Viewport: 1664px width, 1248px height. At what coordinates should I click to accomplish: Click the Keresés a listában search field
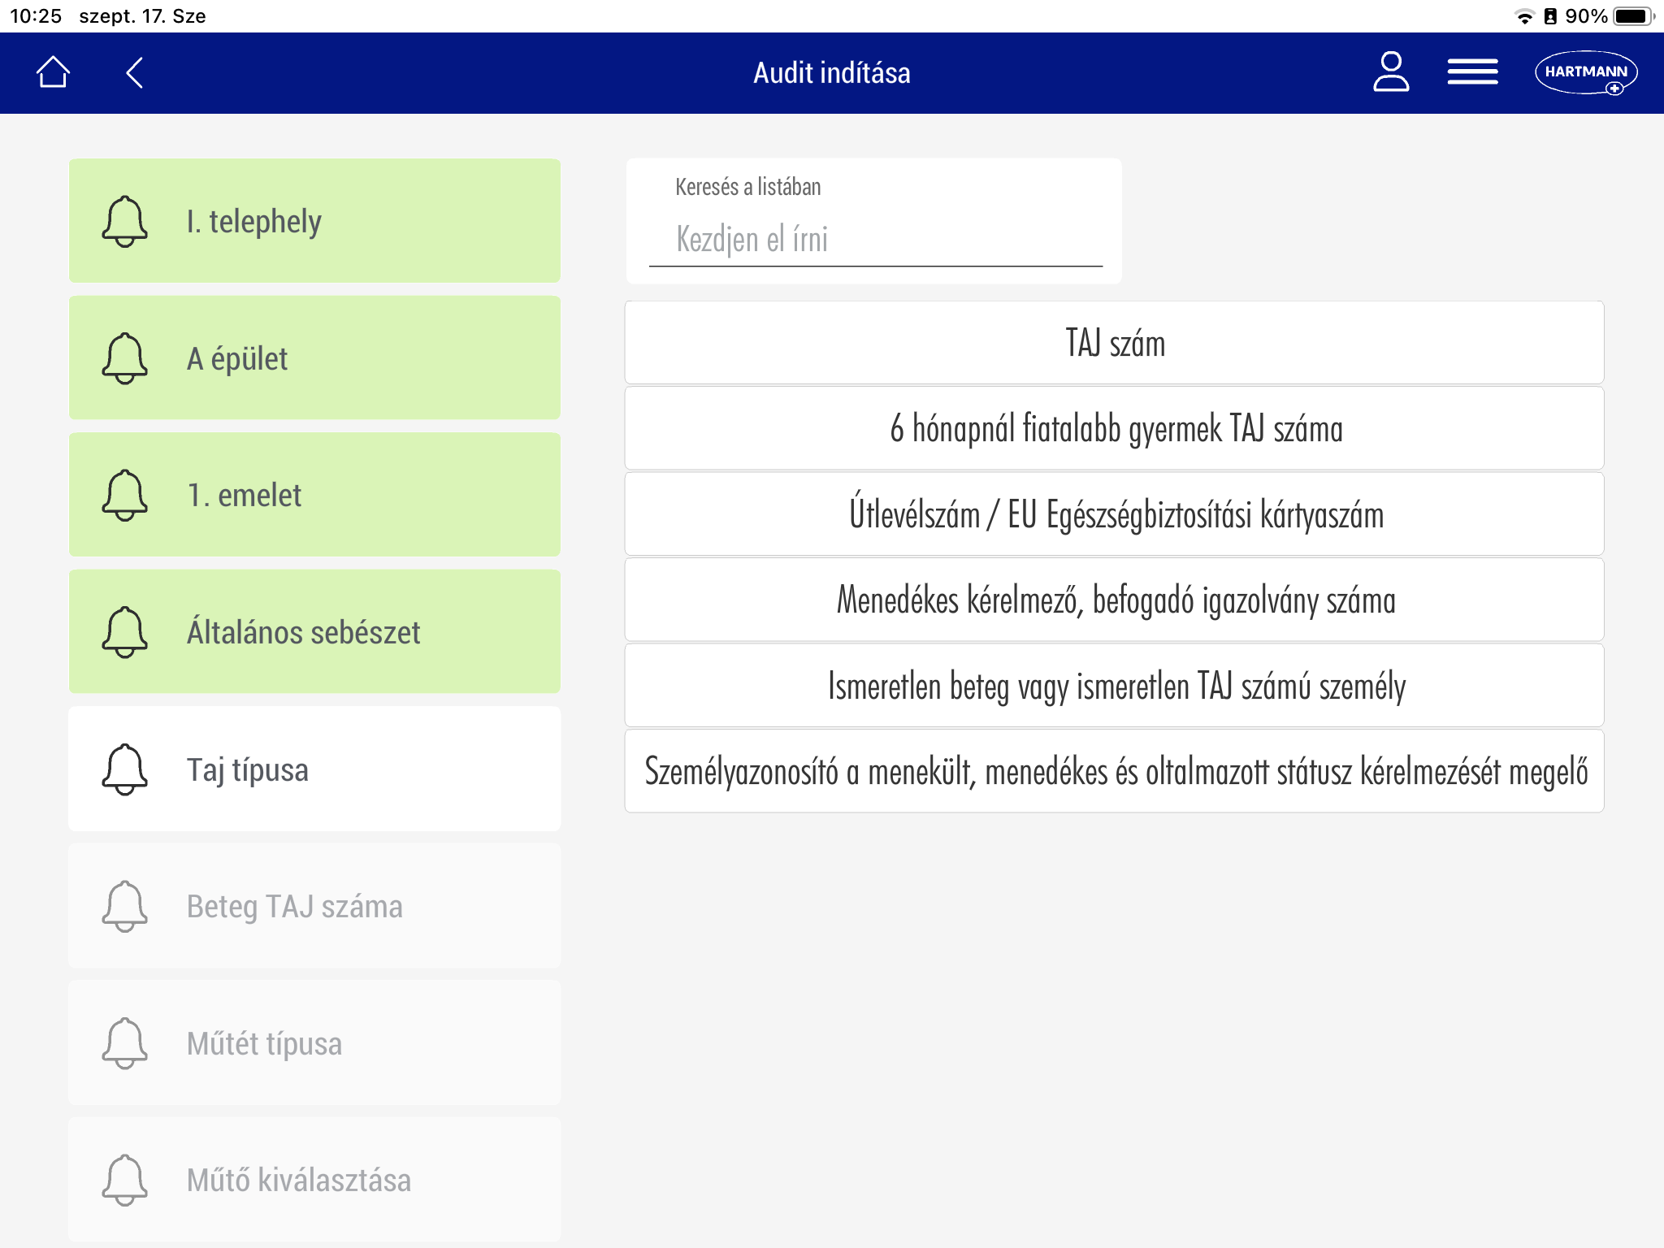tap(875, 240)
